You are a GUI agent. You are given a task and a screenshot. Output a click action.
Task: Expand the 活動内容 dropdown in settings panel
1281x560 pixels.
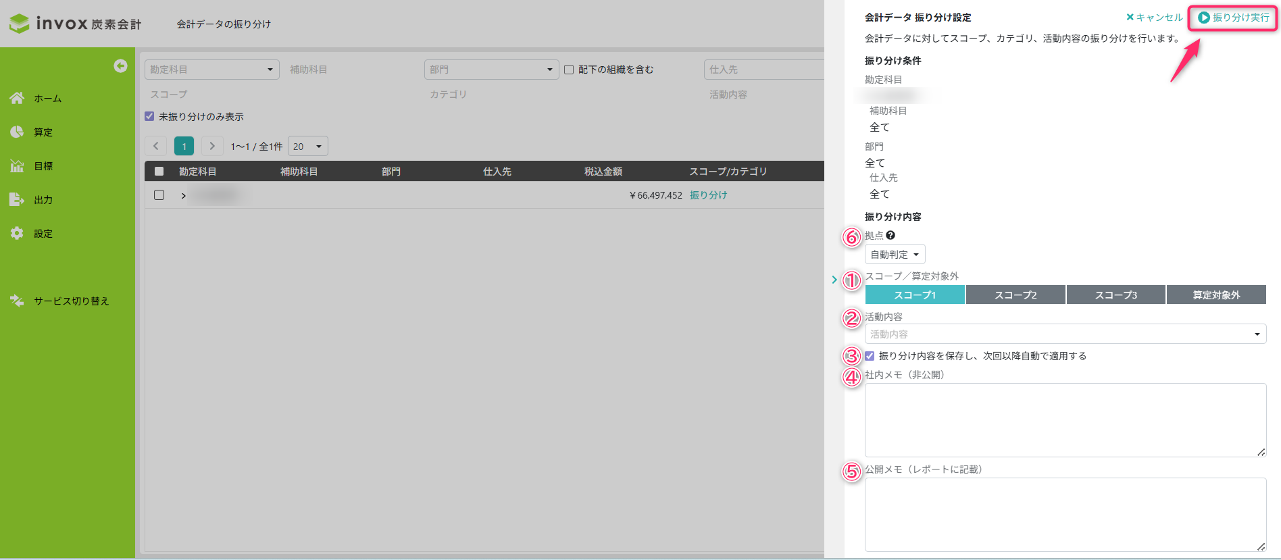[1065, 334]
